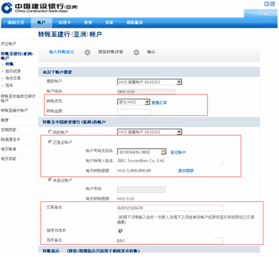This screenshot has width=279, height=257.
Task: Open the 电子存款 sidebar item
Action: click(x=9, y=159)
